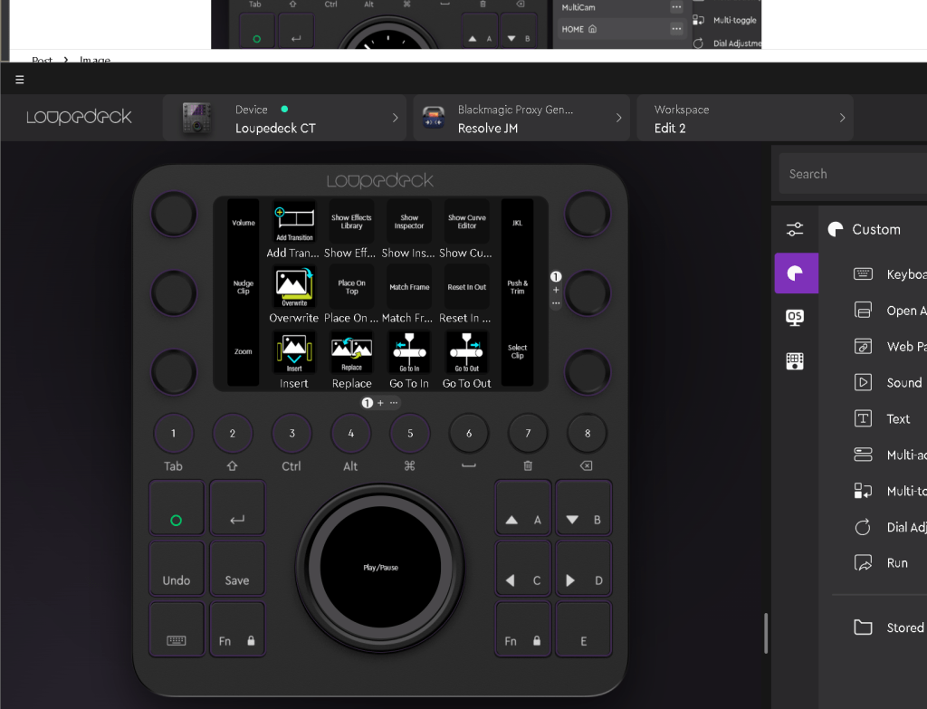The width and height of the screenshot is (927, 709).
Task: Select the Match Frame touch button
Action: point(409,287)
